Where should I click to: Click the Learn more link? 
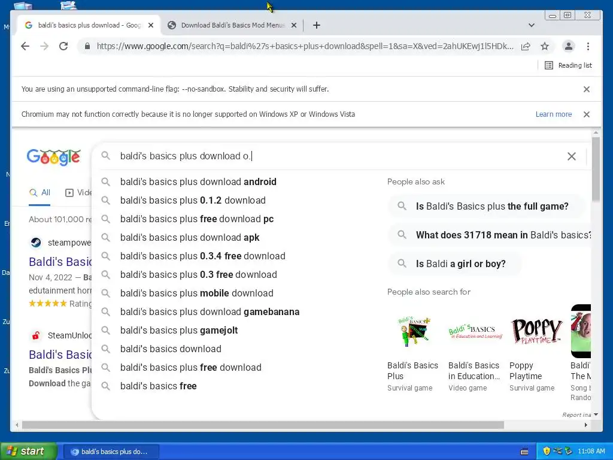[x=554, y=114]
